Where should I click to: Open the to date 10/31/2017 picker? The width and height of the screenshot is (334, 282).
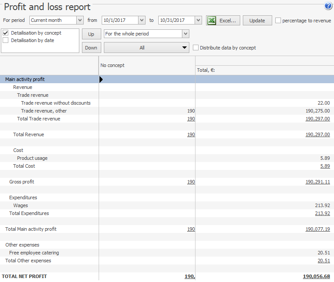tap(198, 20)
